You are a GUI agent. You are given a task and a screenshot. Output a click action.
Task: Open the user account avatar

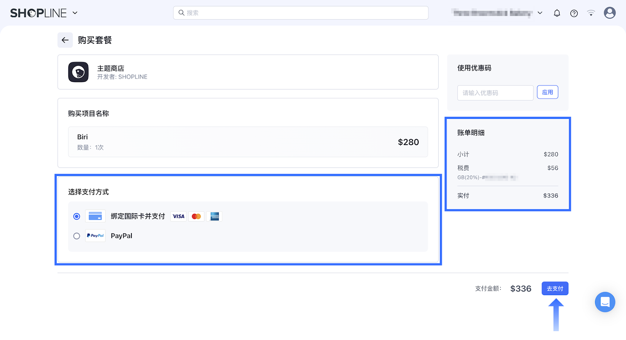[610, 13]
